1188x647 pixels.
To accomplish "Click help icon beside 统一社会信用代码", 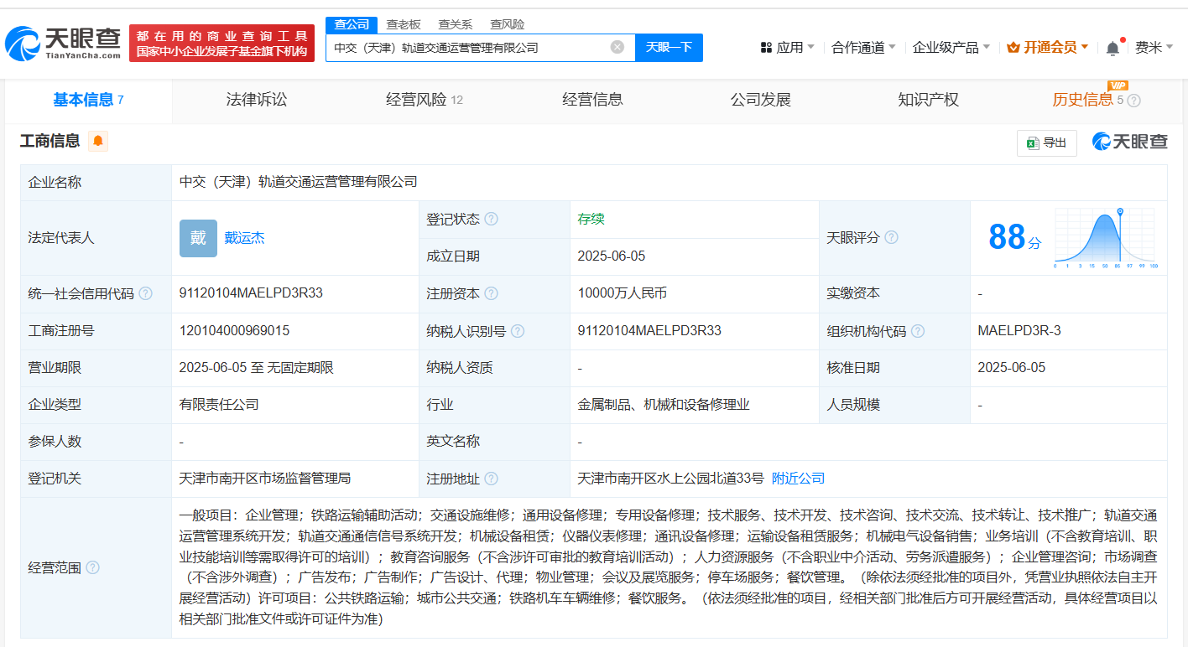I will pyautogui.click(x=146, y=294).
